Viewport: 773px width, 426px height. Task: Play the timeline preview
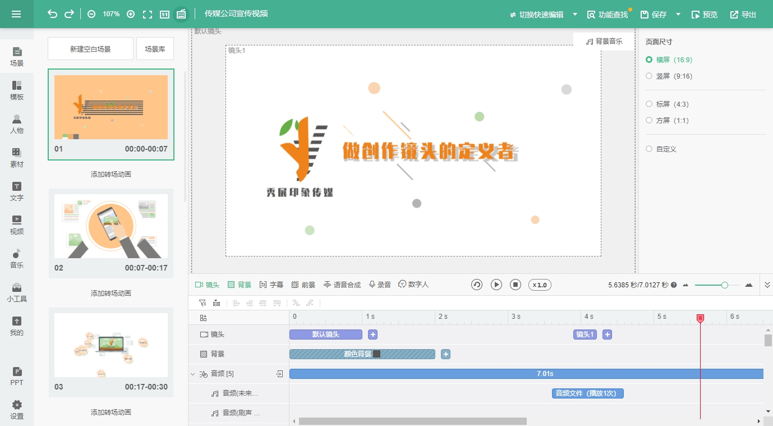pos(496,285)
